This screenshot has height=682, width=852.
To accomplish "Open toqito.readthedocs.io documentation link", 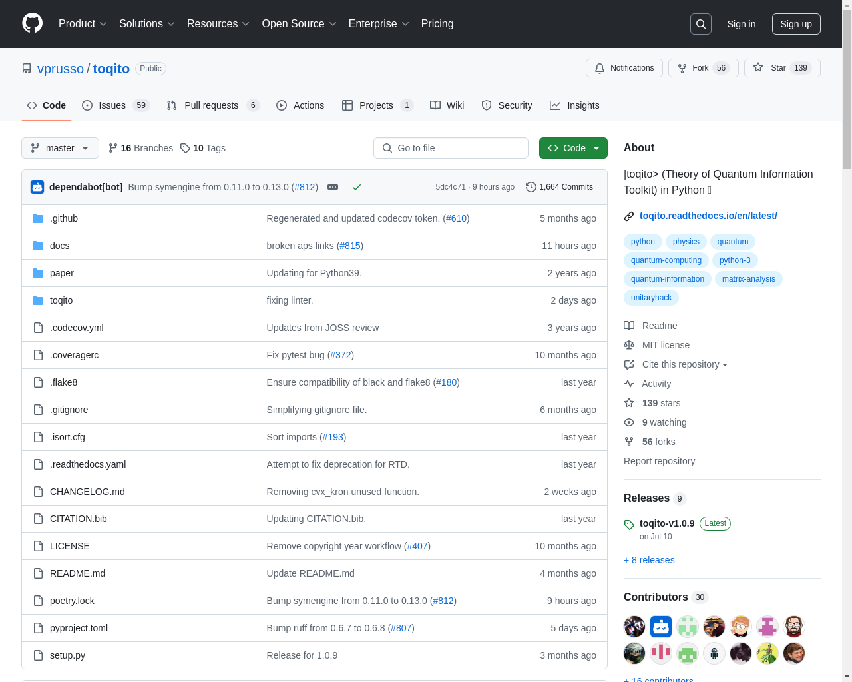I will 708,216.
